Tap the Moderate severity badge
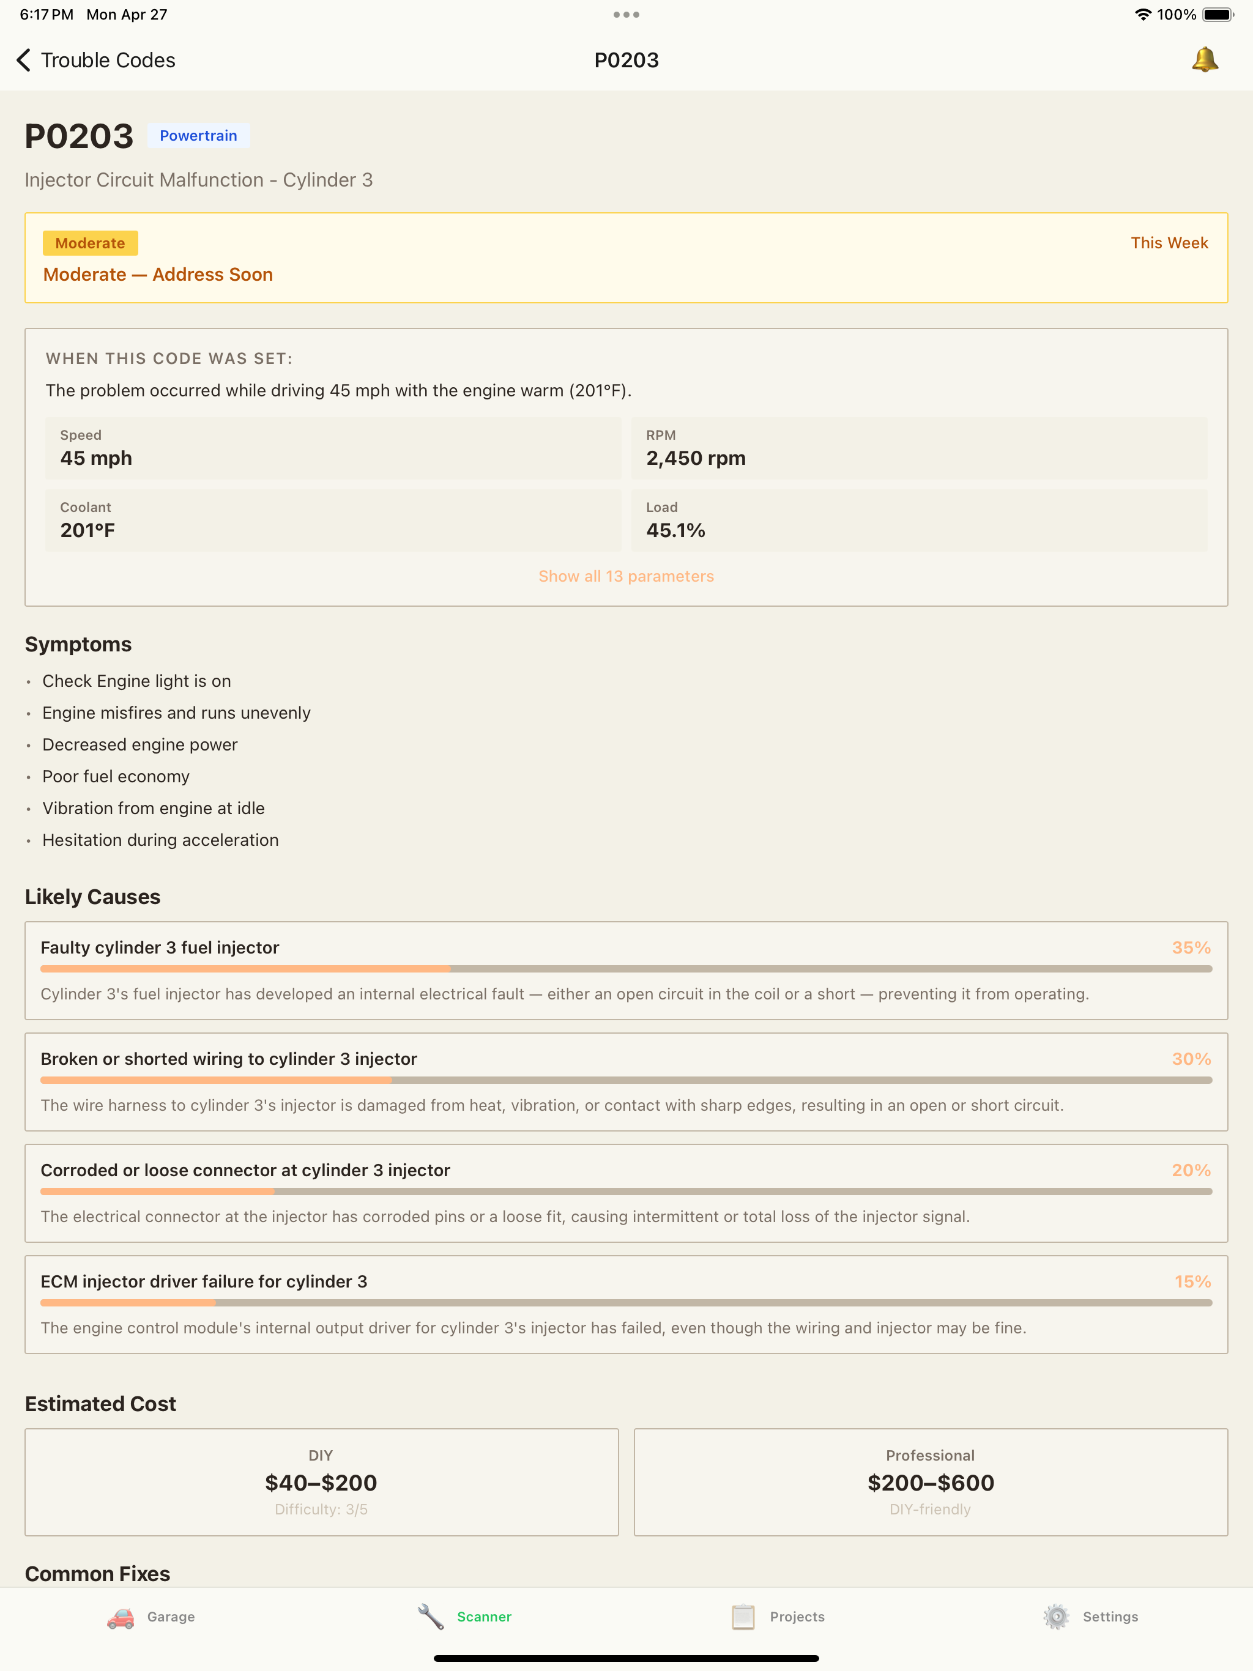 point(90,243)
